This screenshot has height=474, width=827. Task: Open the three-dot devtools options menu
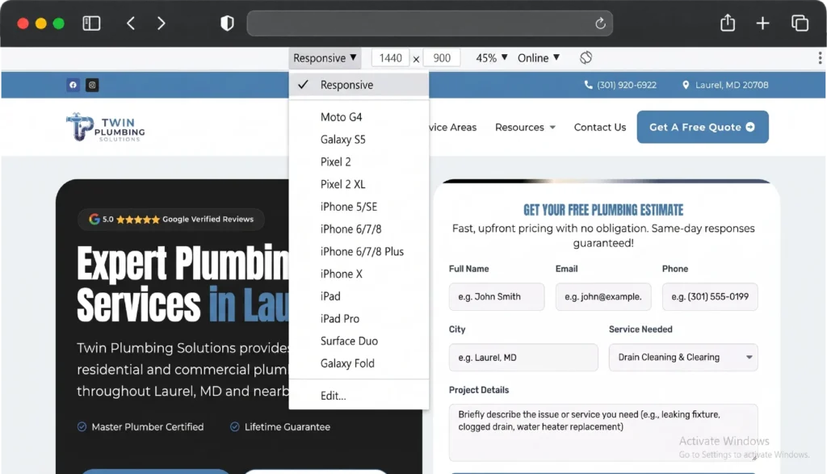[x=820, y=57]
